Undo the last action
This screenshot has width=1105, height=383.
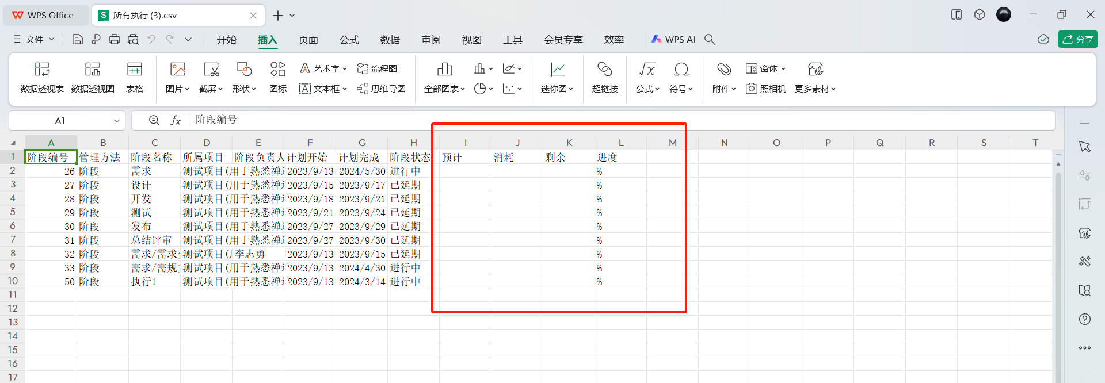pos(151,39)
